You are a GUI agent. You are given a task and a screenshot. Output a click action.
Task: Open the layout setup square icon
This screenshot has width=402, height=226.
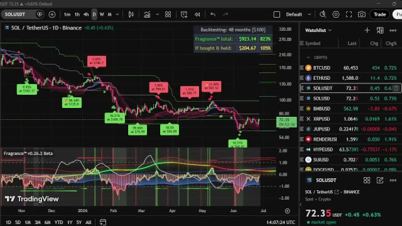tap(276, 14)
